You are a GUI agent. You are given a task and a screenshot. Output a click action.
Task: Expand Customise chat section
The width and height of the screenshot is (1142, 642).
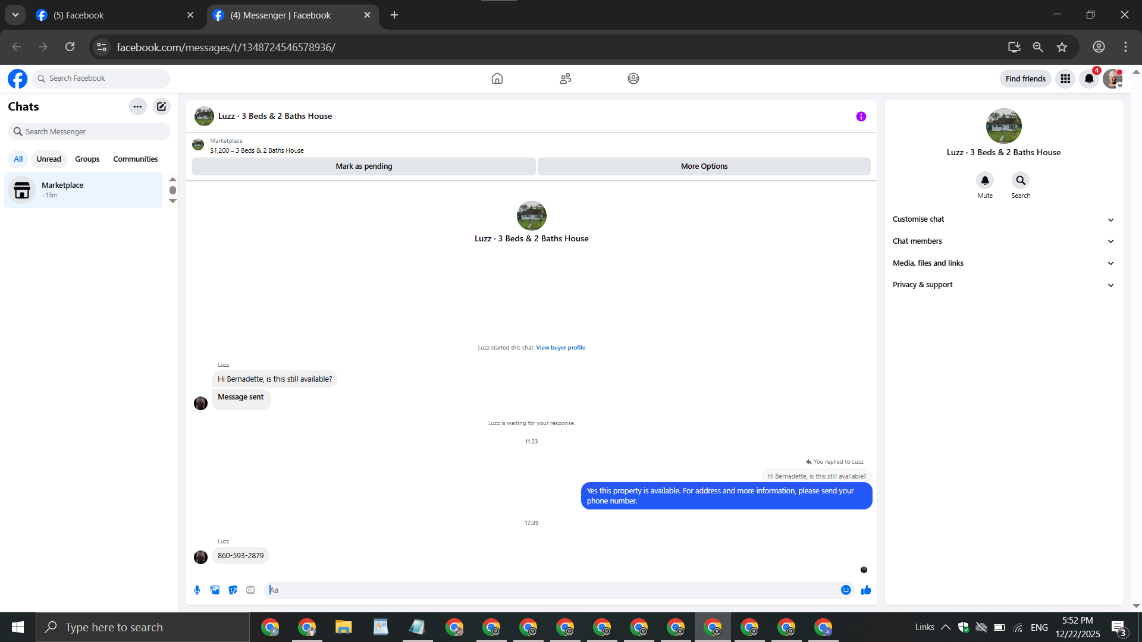pyautogui.click(x=1003, y=219)
